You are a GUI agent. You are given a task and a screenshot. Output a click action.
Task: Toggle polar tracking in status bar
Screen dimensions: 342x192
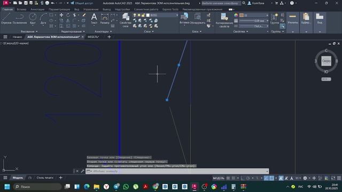[x=248, y=178]
